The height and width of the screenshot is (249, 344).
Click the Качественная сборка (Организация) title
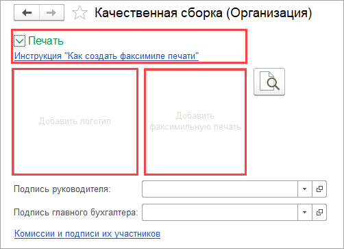click(204, 13)
